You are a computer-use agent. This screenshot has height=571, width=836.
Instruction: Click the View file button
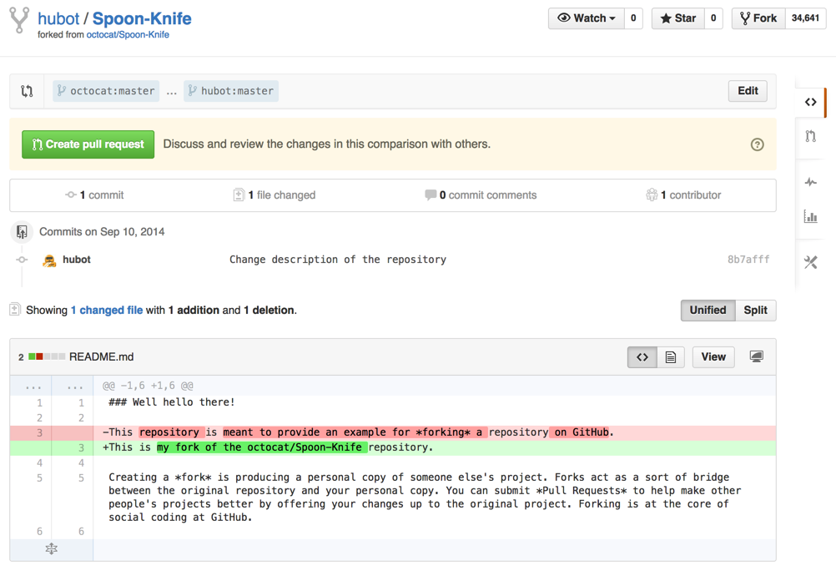713,357
